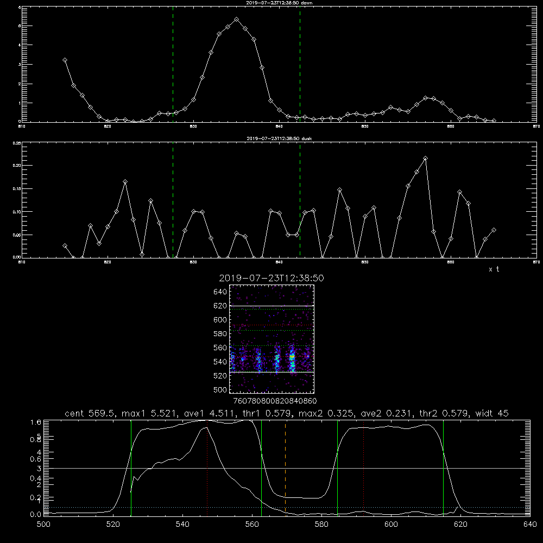Screen dimensions: 543x543
Task: Select the peak data point in the dawn plot
Action: (237, 20)
